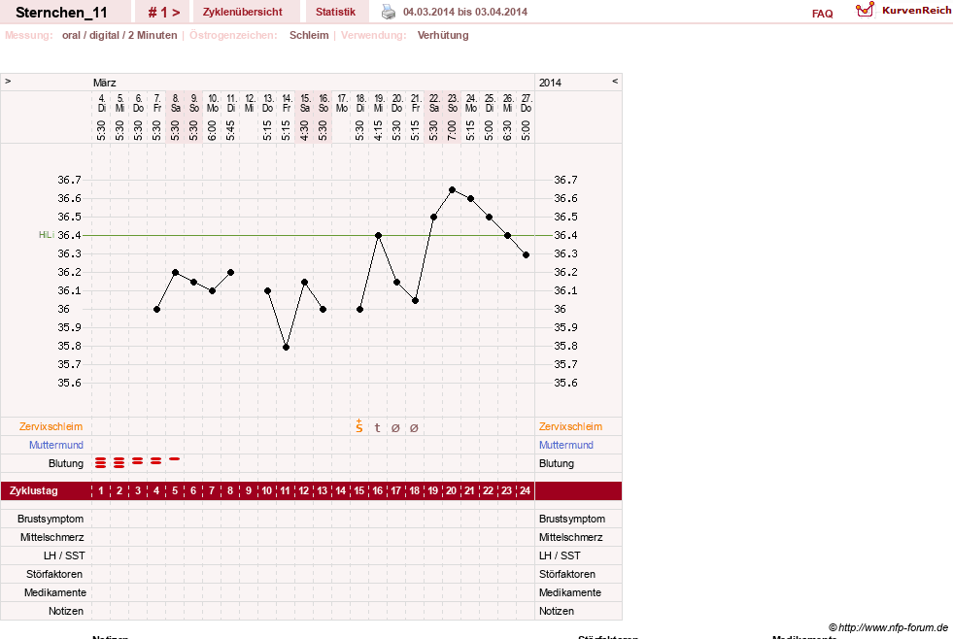
Task: Click the Zyklustag header label
Action: click(x=33, y=490)
